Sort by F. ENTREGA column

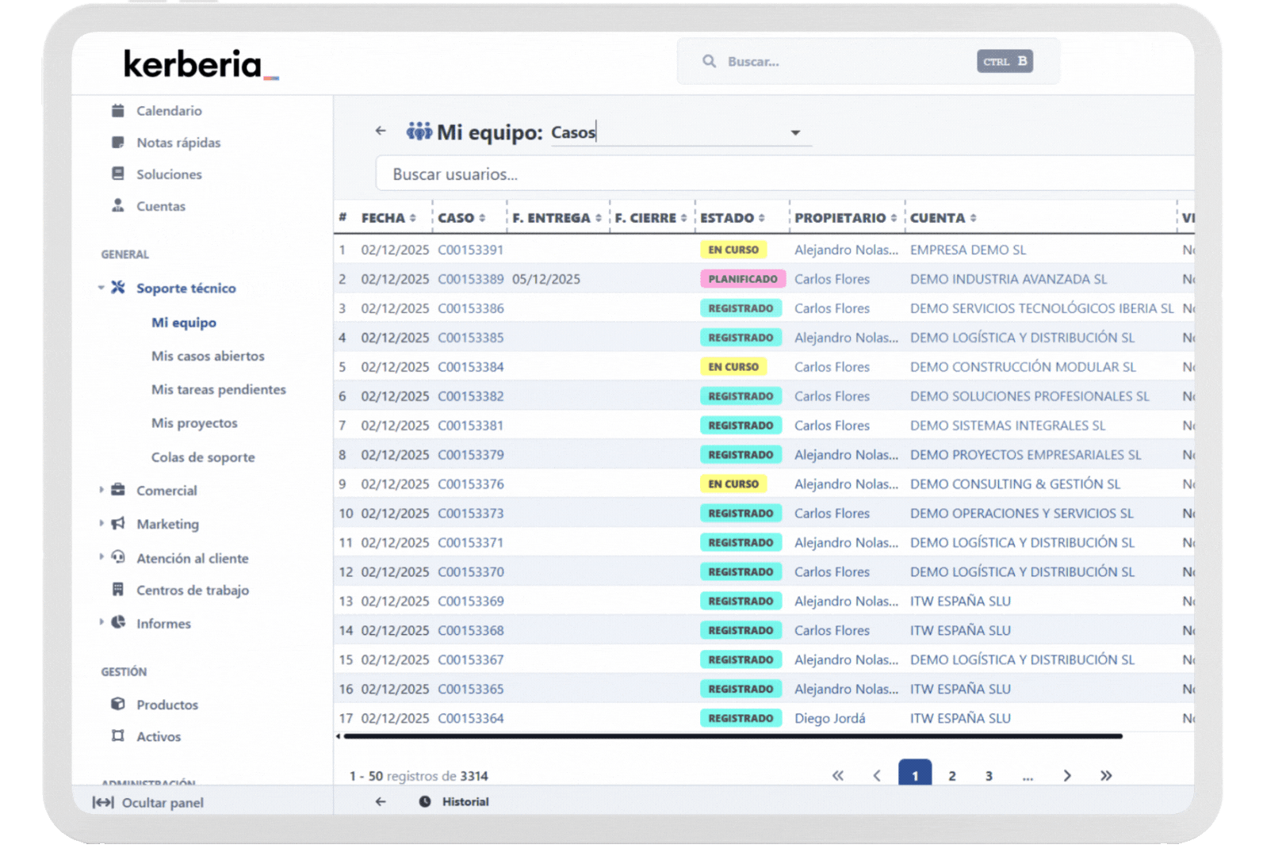[x=557, y=218]
